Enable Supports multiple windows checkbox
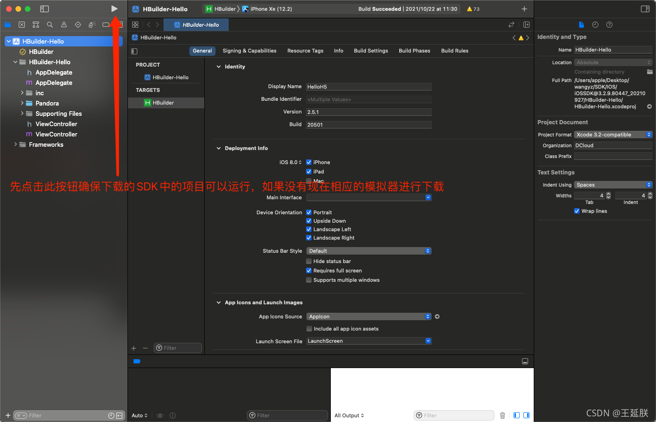Viewport: 656px width, 422px height. tap(309, 280)
